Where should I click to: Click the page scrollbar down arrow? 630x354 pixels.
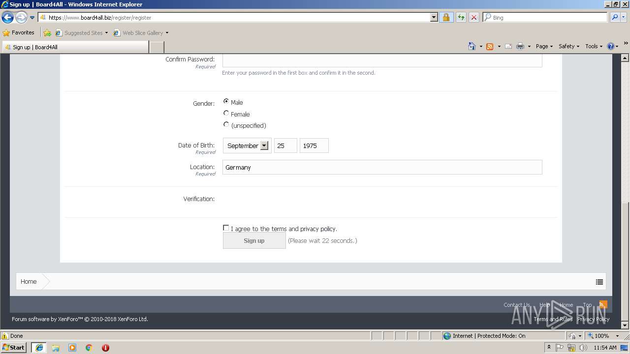tap(626, 325)
